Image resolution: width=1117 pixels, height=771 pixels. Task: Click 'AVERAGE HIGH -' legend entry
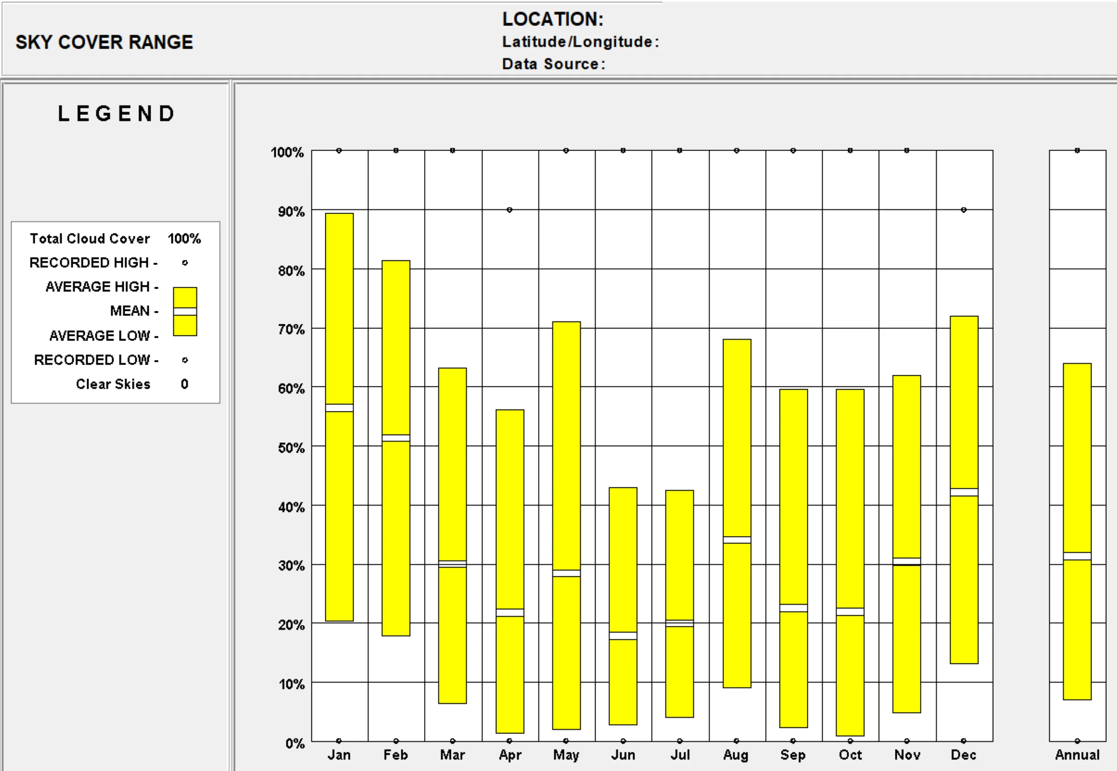coord(102,287)
